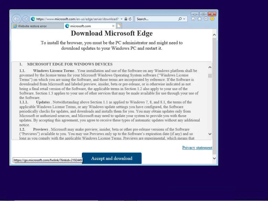Maximize the Internet Explorer window
268x201 pixels.
203,14
